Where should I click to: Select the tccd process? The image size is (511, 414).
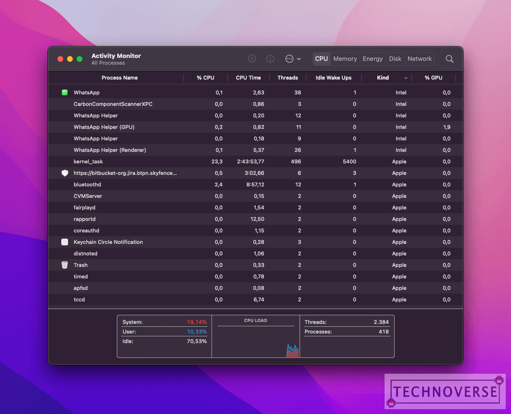79,299
